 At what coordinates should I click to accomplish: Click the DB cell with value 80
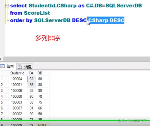coord(43,91)
